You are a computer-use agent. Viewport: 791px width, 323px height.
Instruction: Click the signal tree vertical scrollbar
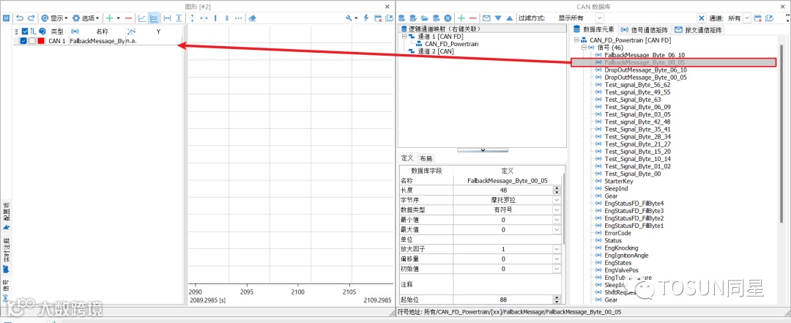click(783, 133)
